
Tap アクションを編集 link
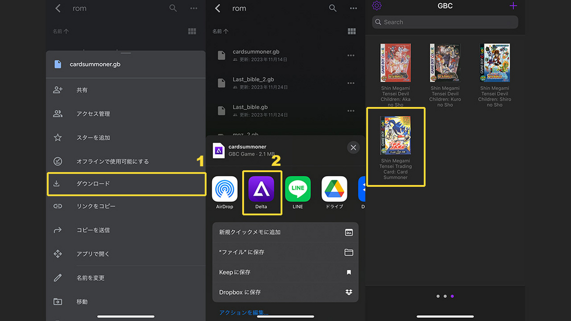coord(244,312)
